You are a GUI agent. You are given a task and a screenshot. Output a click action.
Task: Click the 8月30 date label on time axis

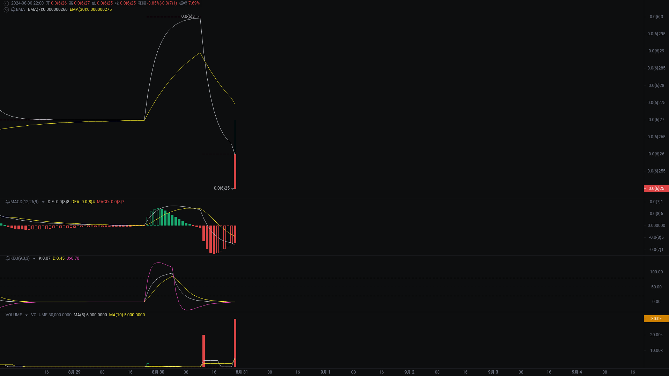click(158, 372)
